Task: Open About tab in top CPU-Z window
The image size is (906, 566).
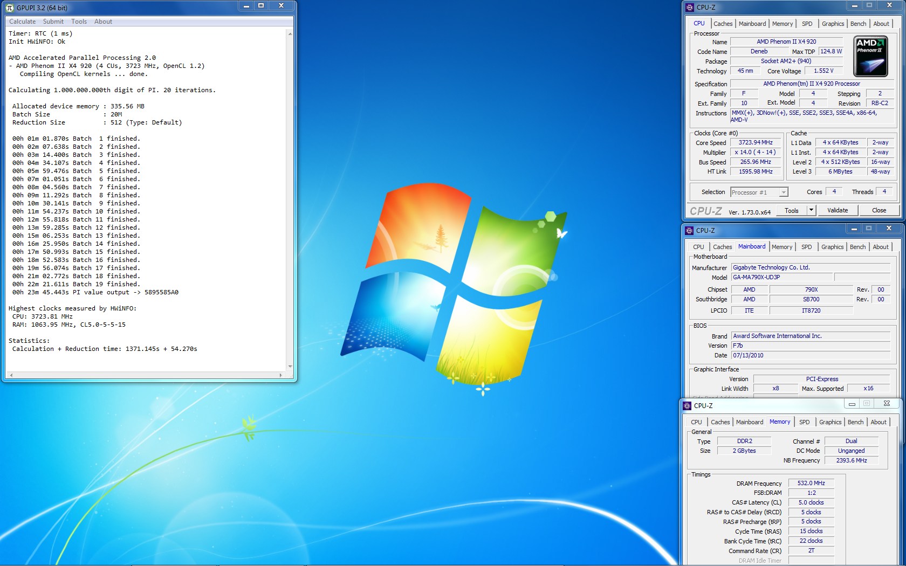Action: pyautogui.click(x=881, y=24)
